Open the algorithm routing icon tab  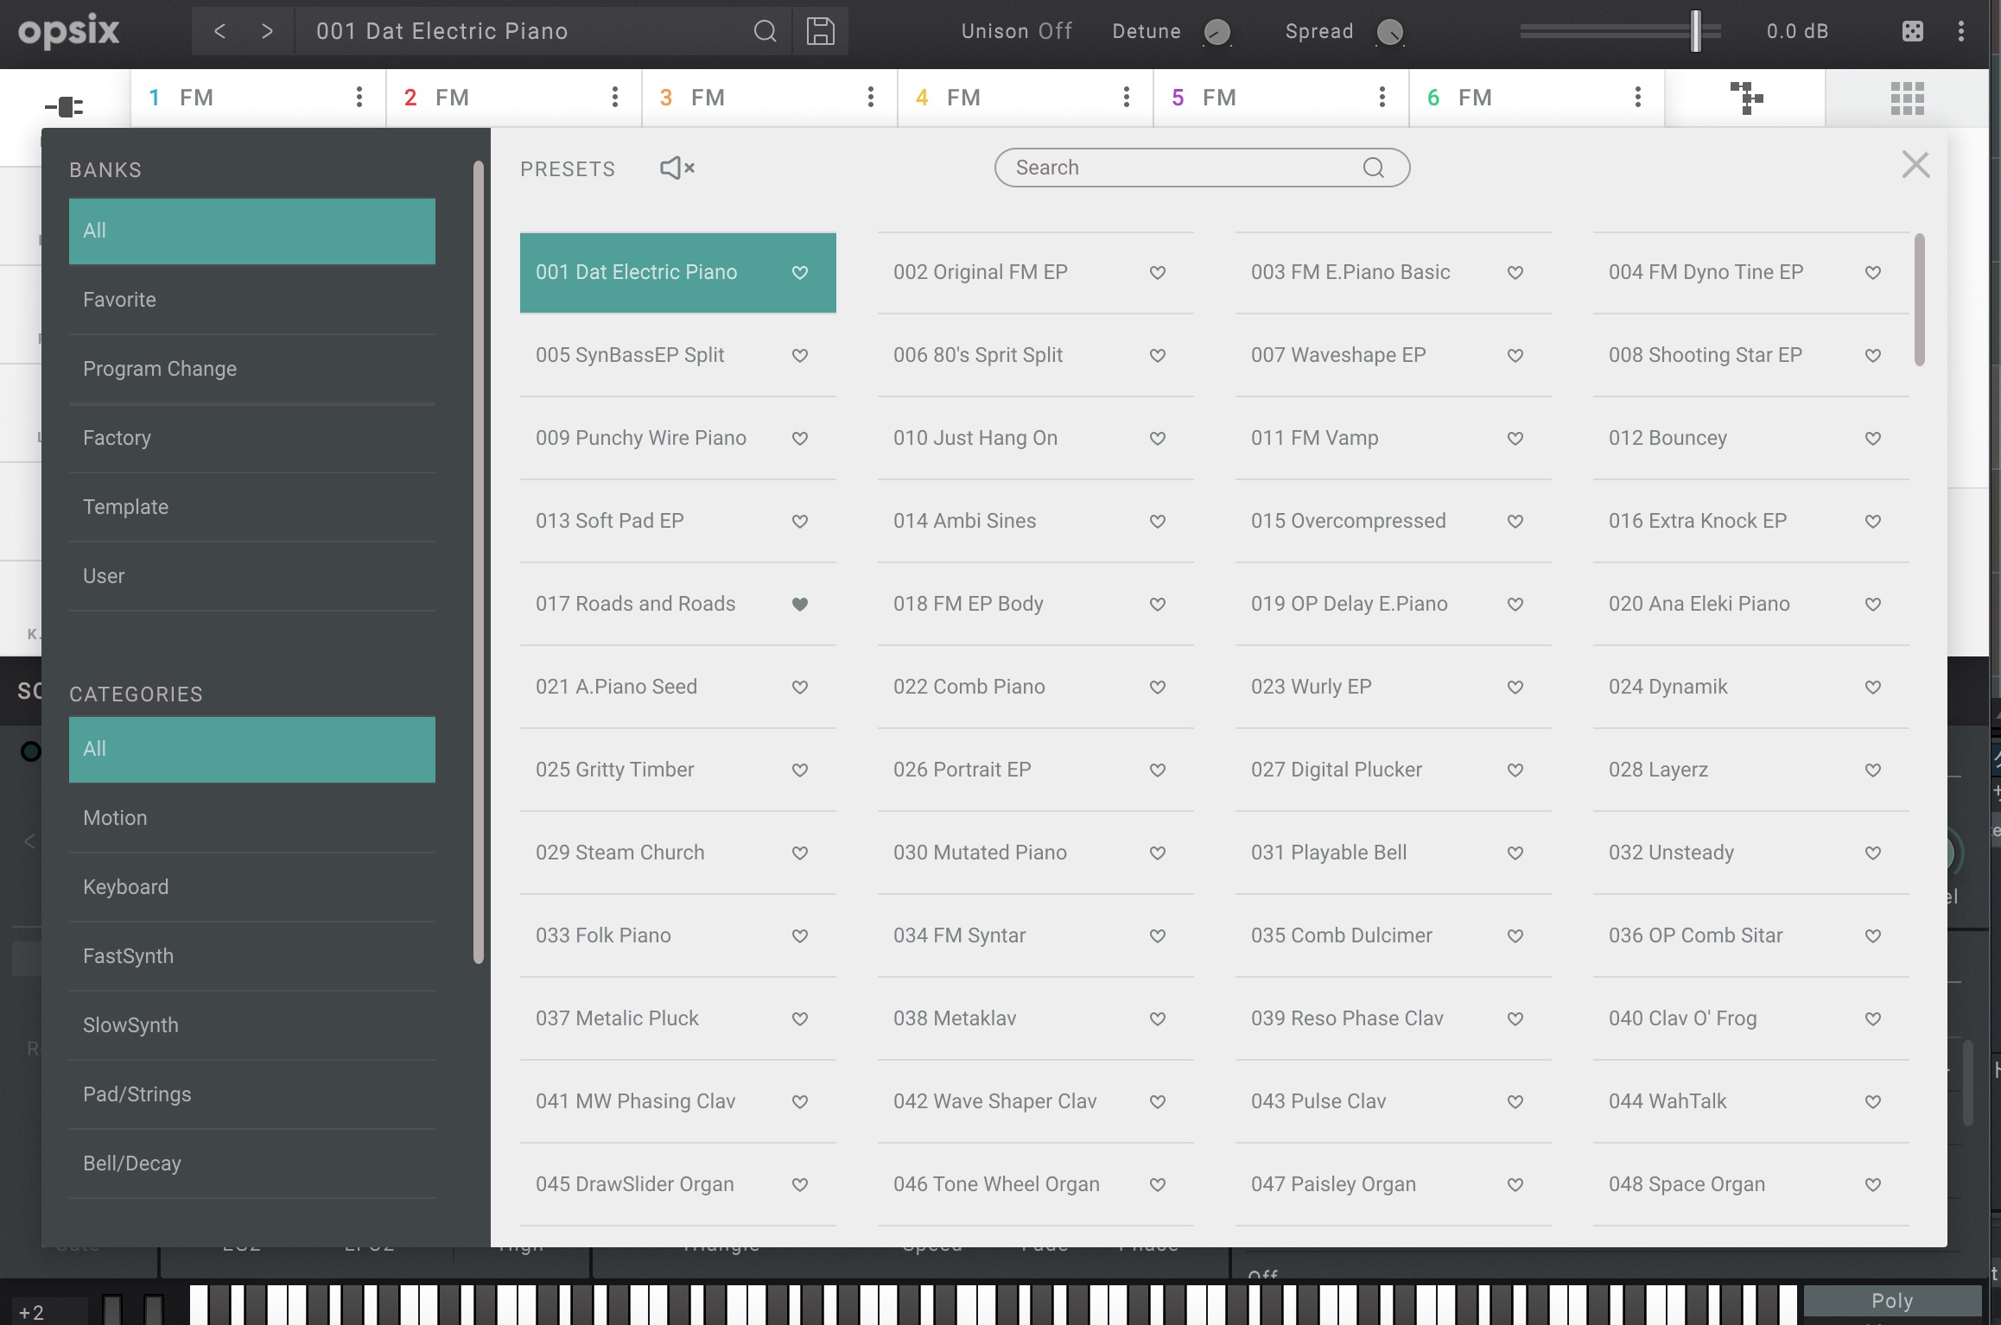coord(1745,98)
